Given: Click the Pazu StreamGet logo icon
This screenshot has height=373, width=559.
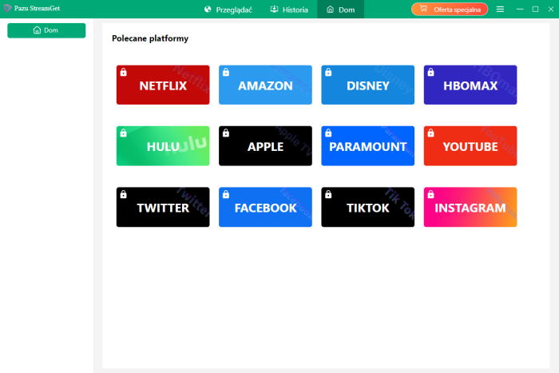Looking at the screenshot, I should tap(7, 8).
